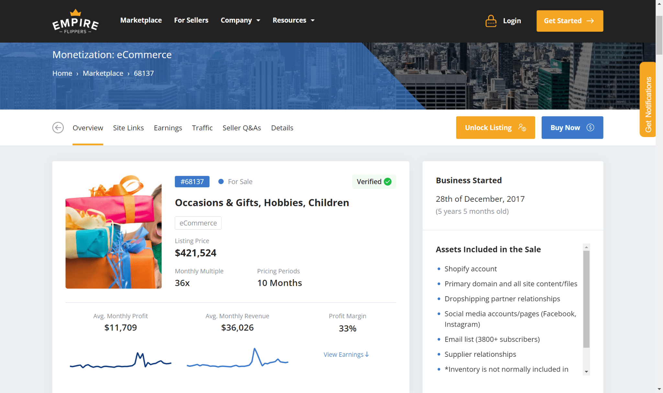Go to Marketplace breadcrumb link
This screenshot has height=393, width=663.
103,73
